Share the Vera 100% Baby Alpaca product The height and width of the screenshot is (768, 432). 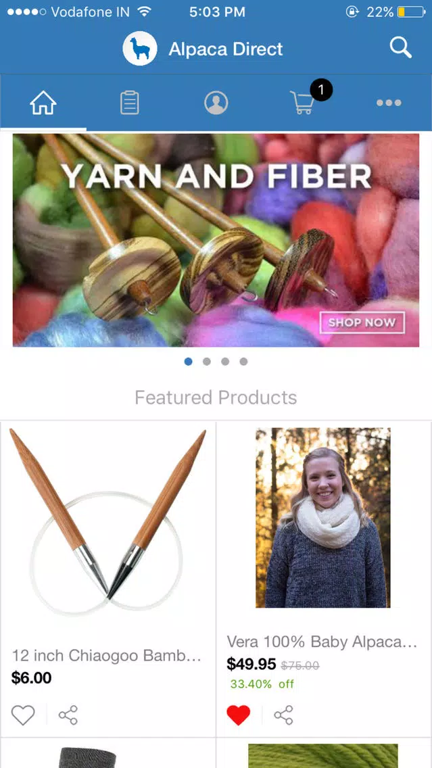[x=283, y=715]
